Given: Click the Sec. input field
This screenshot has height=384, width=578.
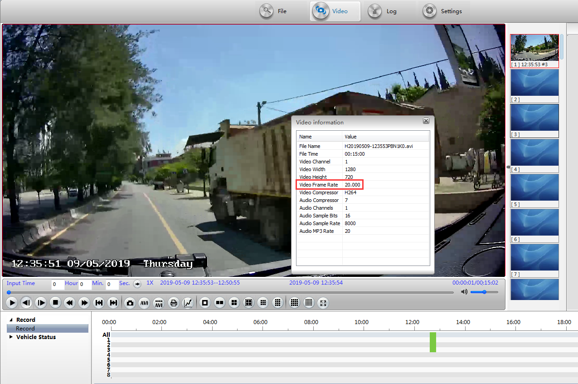Looking at the screenshot, I should [112, 285].
